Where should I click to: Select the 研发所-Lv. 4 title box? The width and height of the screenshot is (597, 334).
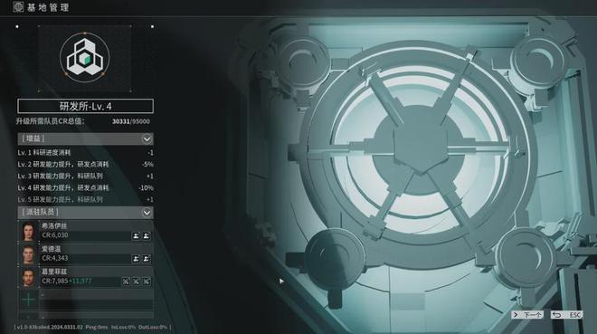pos(85,106)
